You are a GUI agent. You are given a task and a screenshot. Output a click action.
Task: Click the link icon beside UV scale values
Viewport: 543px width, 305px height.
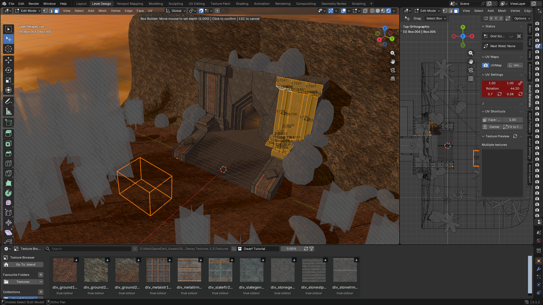tap(520, 83)
